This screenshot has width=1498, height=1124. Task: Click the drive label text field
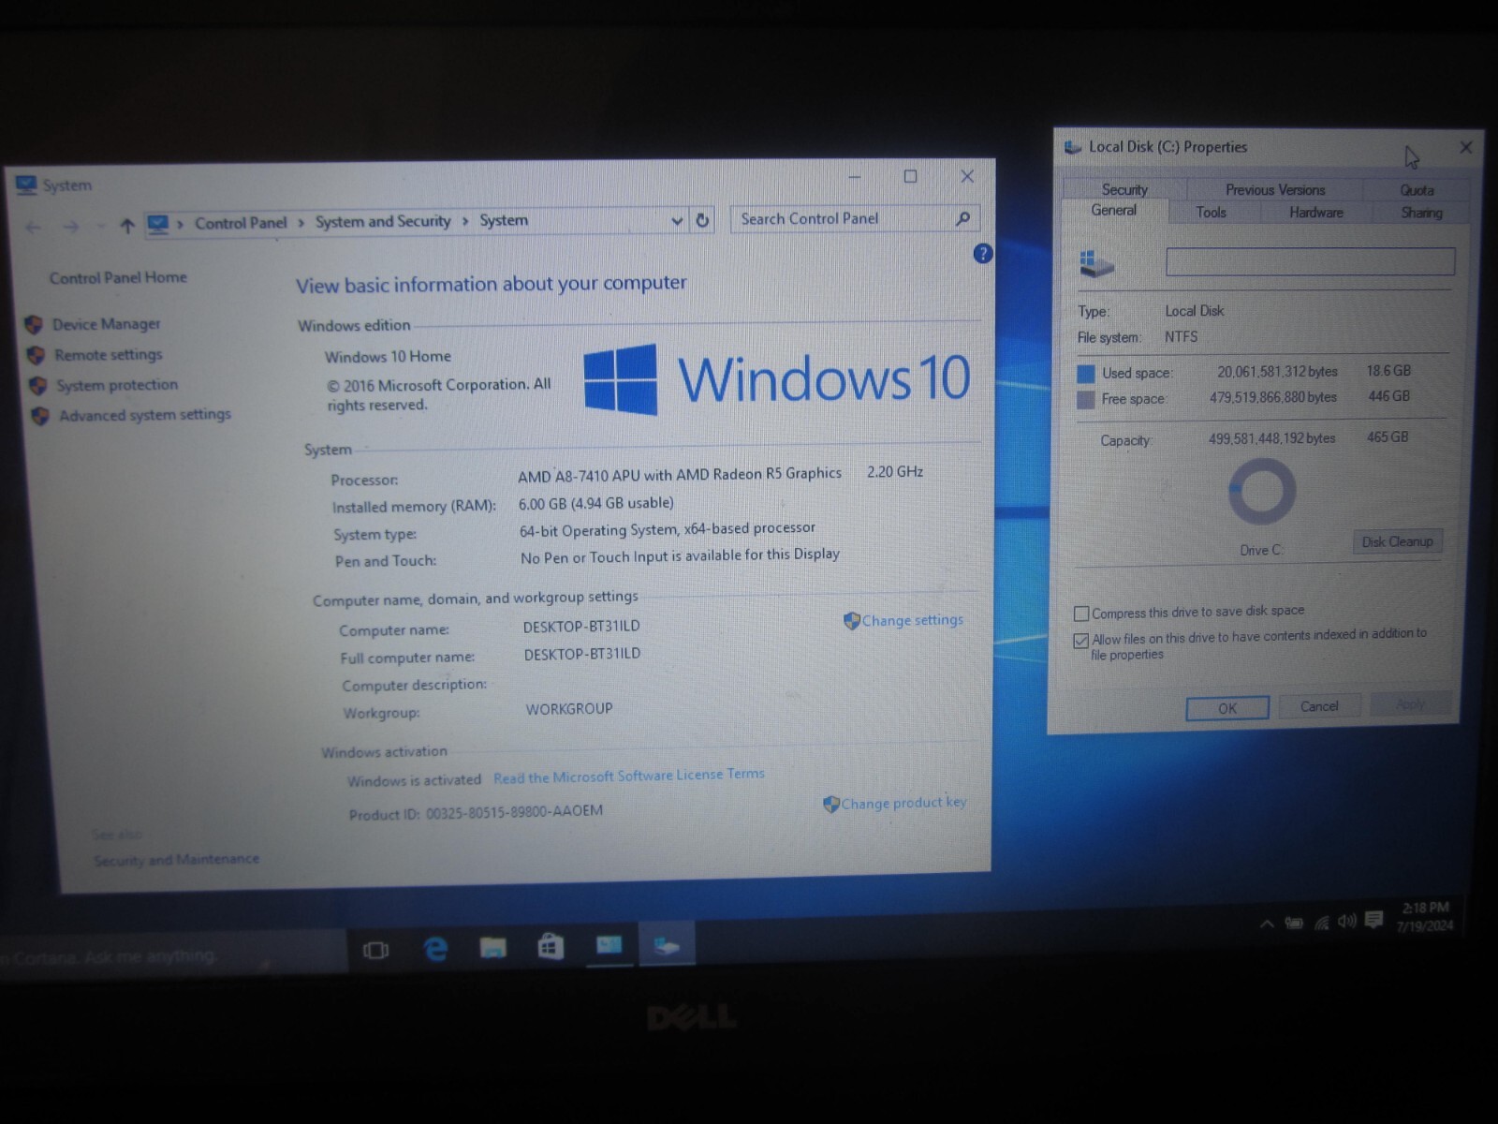tap(1310, 261)
